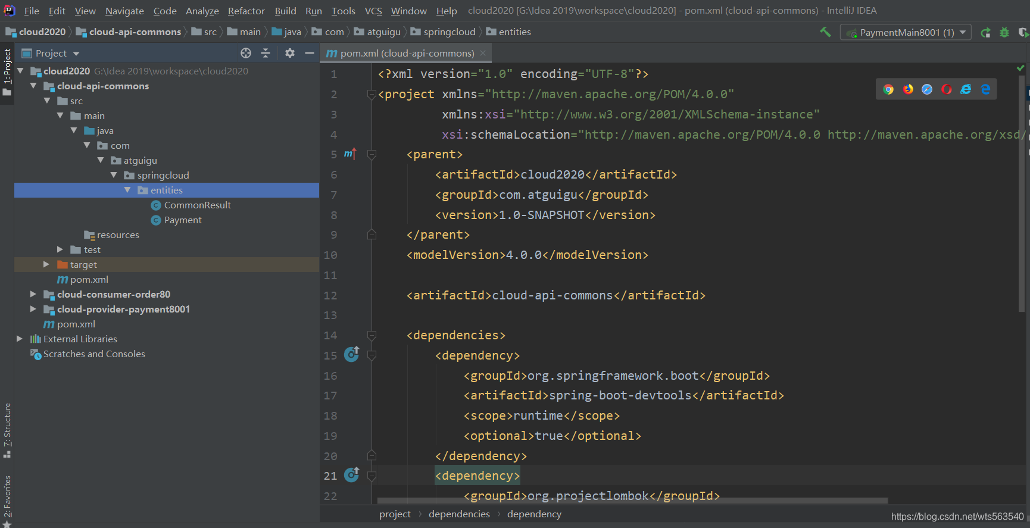Click the editor horizontal scrollbar
Image resolution: width=1030 pixels, height=528 pixels.
pyautogui.click(x=632, y=501)
